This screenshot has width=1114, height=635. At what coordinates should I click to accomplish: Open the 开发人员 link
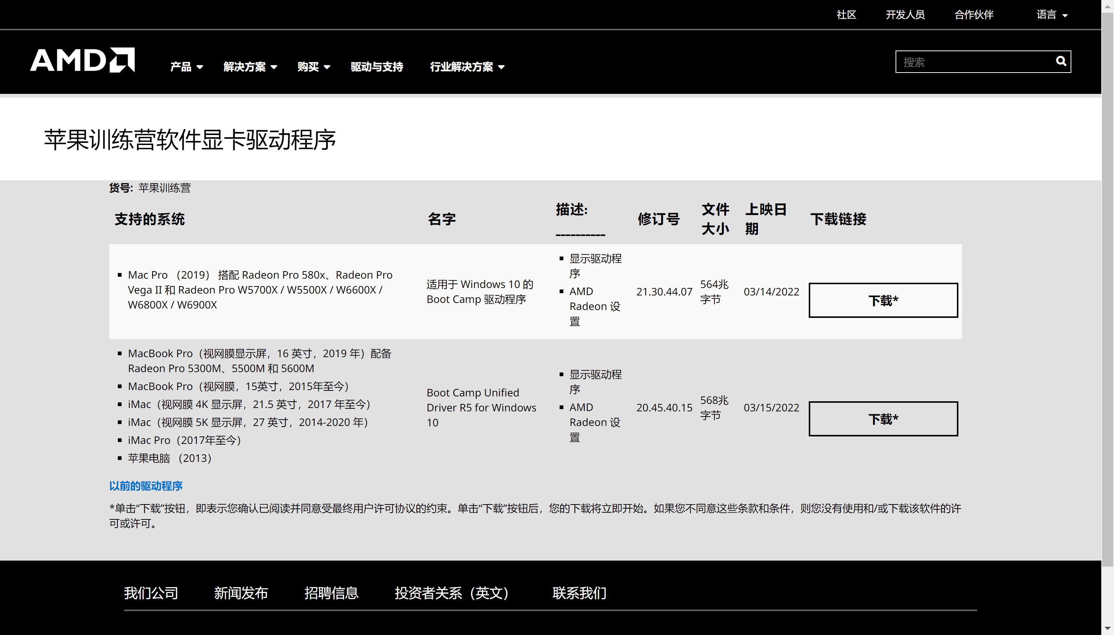(905, 15)
